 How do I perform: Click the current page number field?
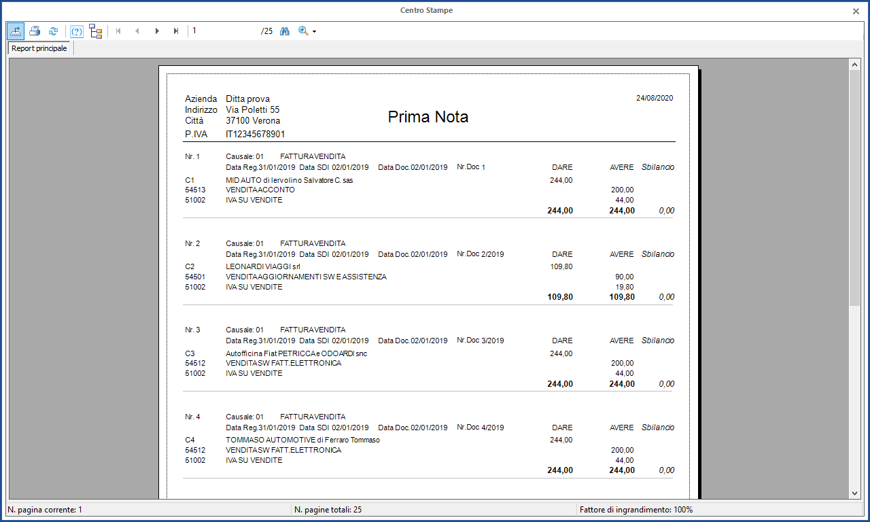pos(224,31)
